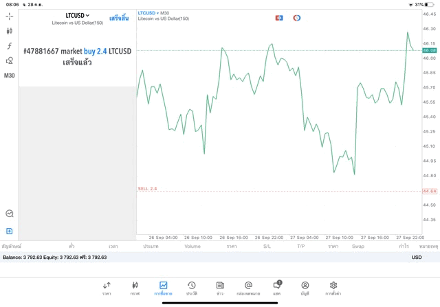The width and height of the screenshot is (440, 307).
Task: Open the chat tab with notification badge
Action: pyautogui.click(x=277, y=288)
